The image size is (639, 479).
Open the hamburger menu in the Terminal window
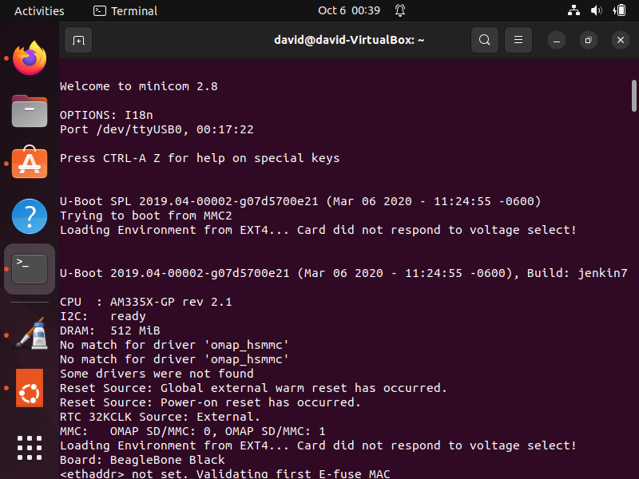coord(518,39)
